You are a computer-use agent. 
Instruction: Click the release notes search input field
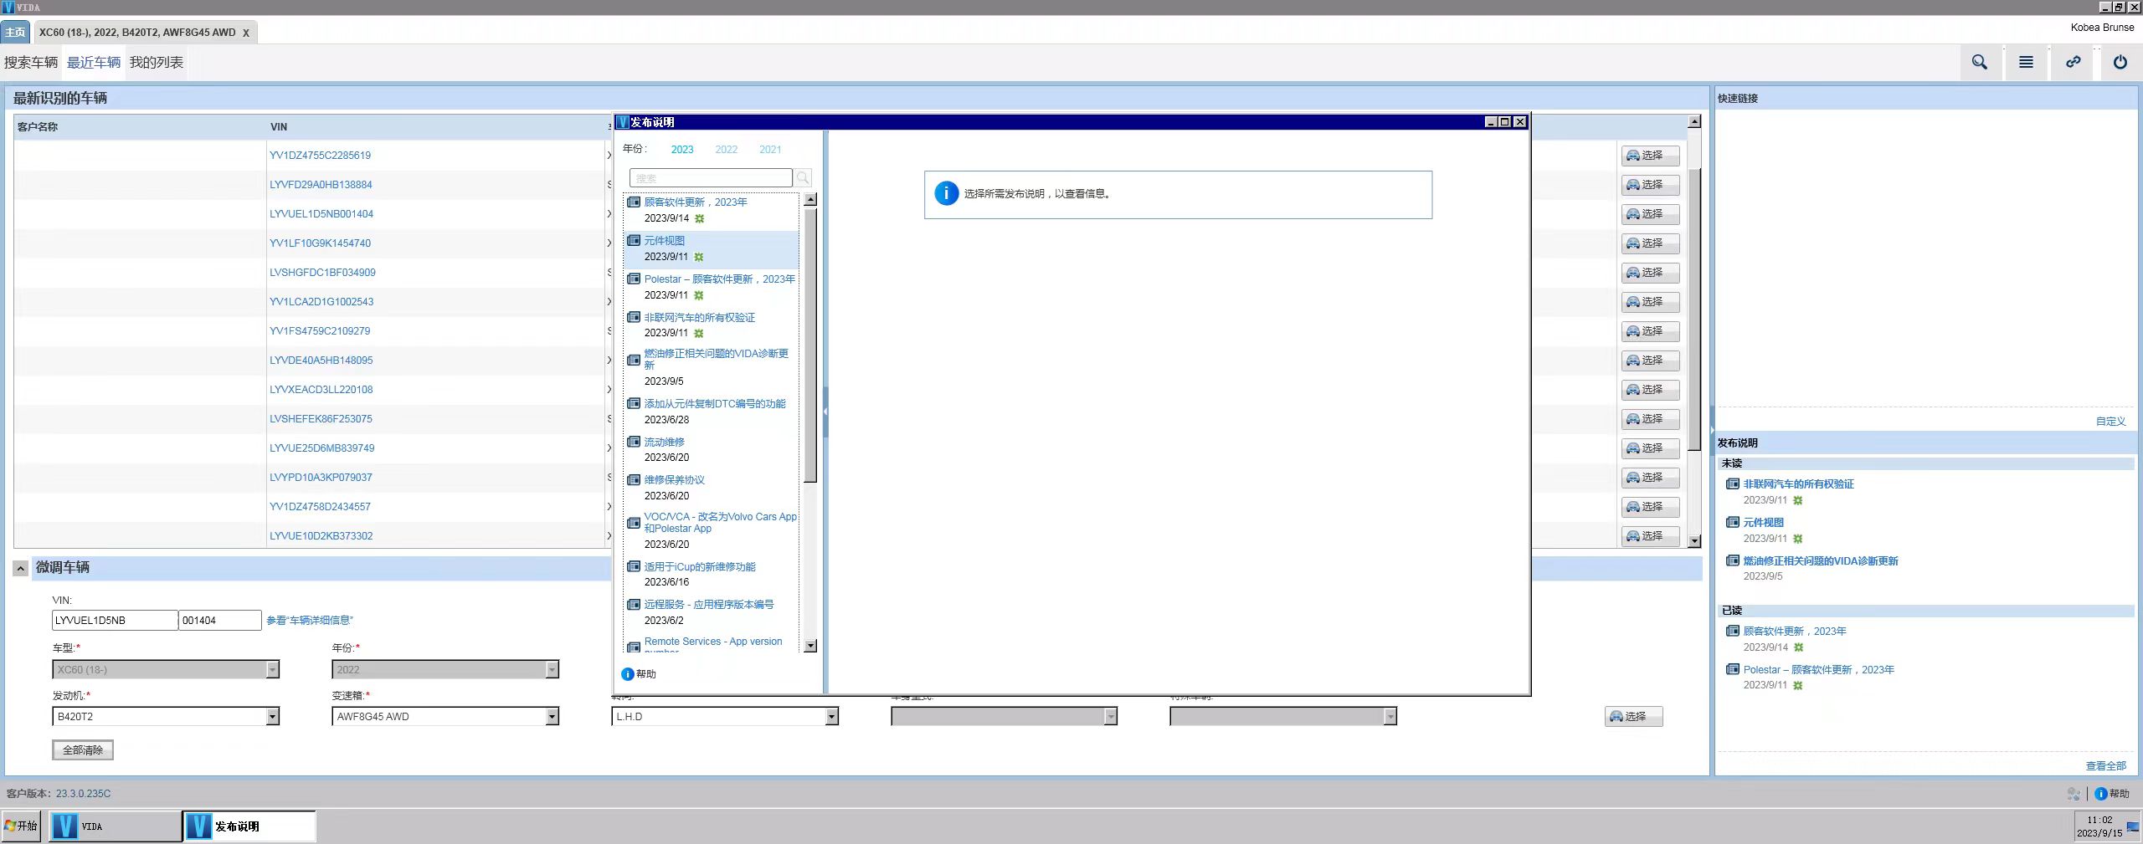click(710, 178)
